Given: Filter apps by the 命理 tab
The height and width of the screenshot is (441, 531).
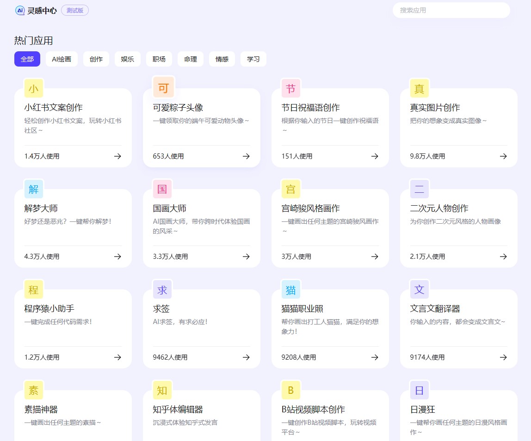Looking at the screenshot, I should tap(191, 59).
